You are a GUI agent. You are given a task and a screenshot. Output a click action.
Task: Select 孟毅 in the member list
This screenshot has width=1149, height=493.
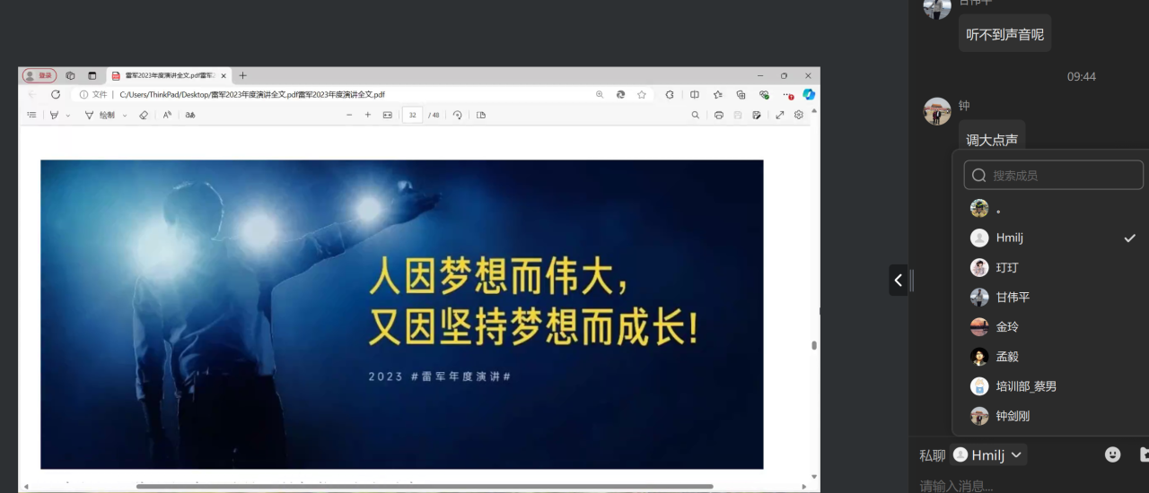click(1052, 356)
